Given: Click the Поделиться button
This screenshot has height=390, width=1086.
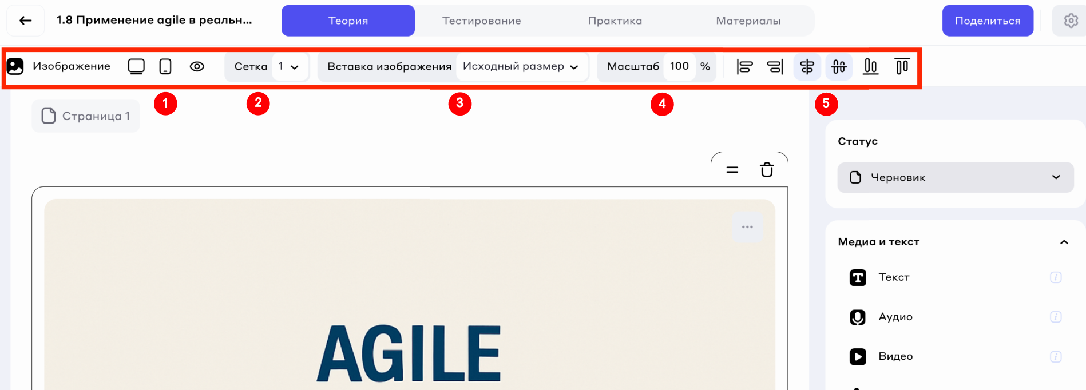Looking at the screenshot, I should coord(988,21).
